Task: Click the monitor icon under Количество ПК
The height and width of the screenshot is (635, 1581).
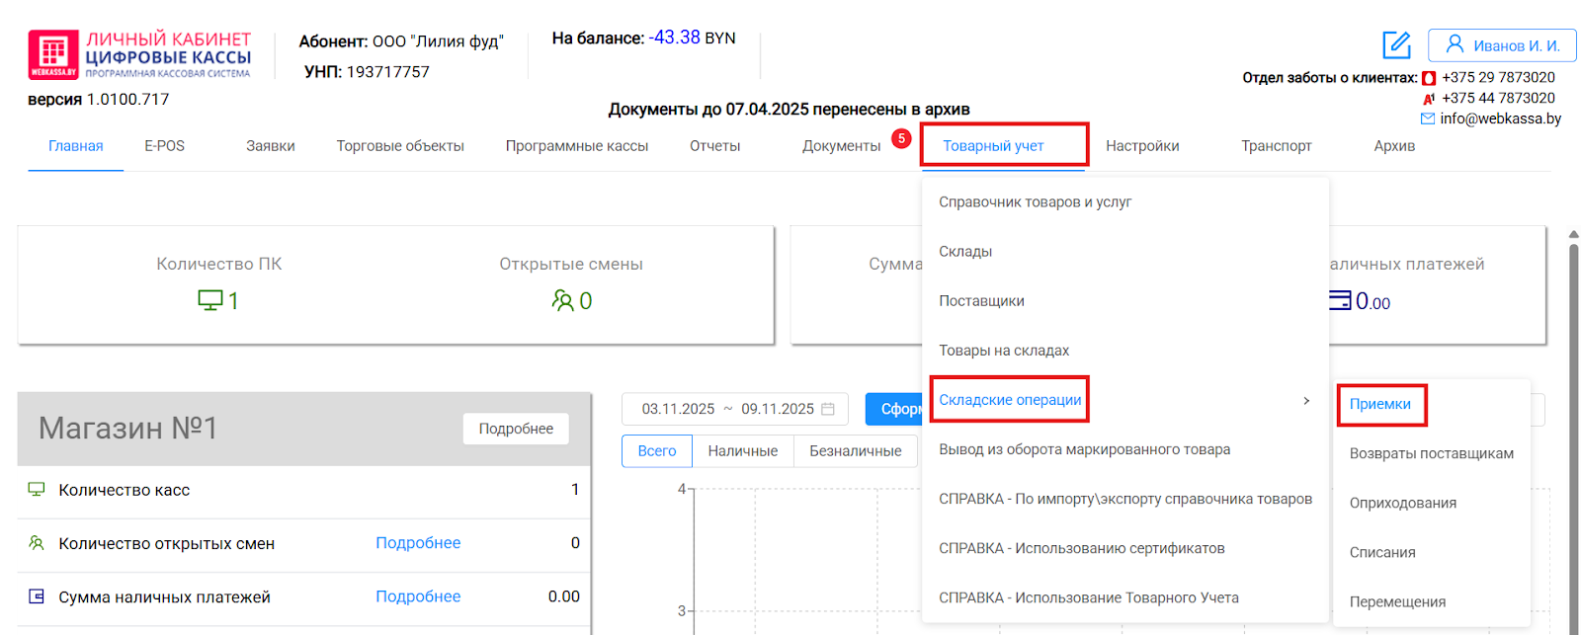Action: [x=209, y=300]
